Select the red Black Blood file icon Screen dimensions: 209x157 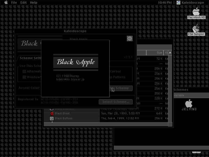(x=52, y=114)
